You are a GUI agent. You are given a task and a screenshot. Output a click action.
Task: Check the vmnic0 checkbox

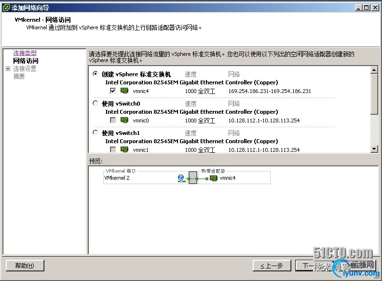pos(113,120)
